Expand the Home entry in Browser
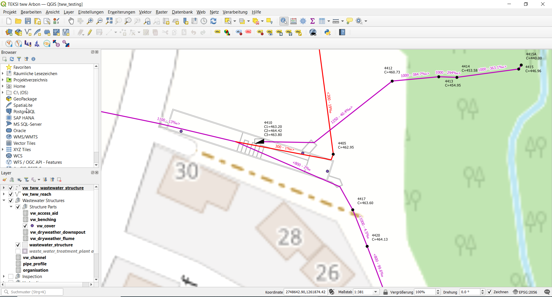Viewport: 552px width, 297px height. (3, 86)
